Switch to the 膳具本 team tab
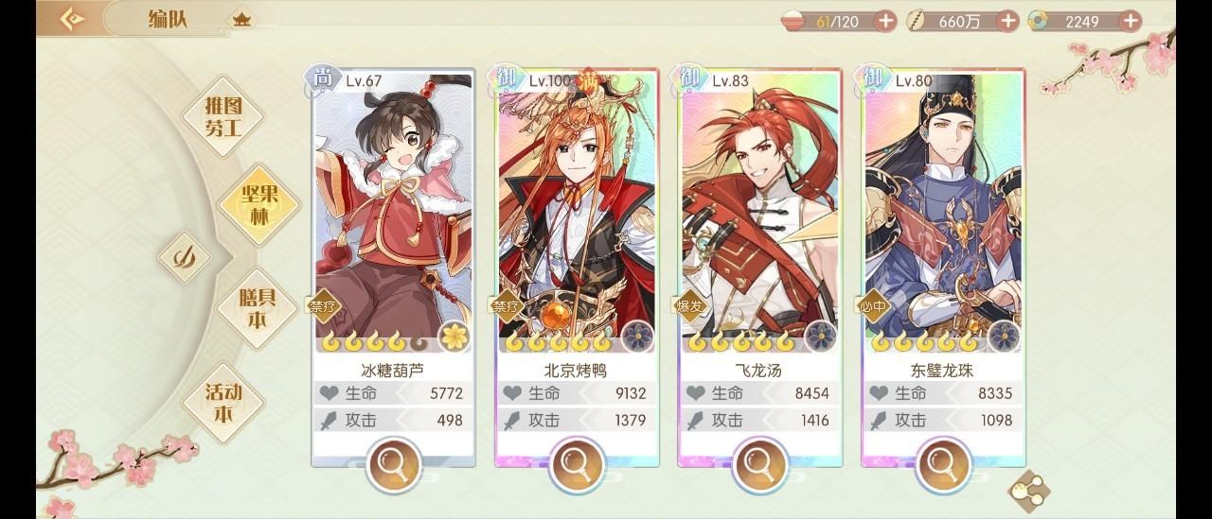 click(256, 308)
